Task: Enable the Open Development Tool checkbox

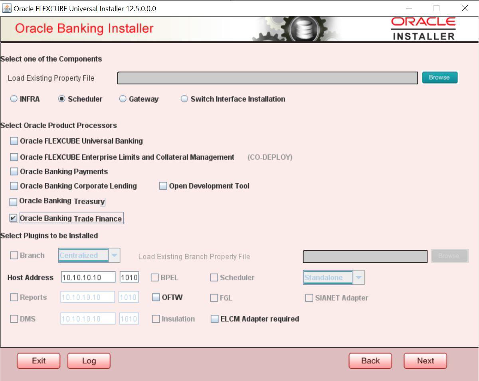Action: (x=163, y=186)
